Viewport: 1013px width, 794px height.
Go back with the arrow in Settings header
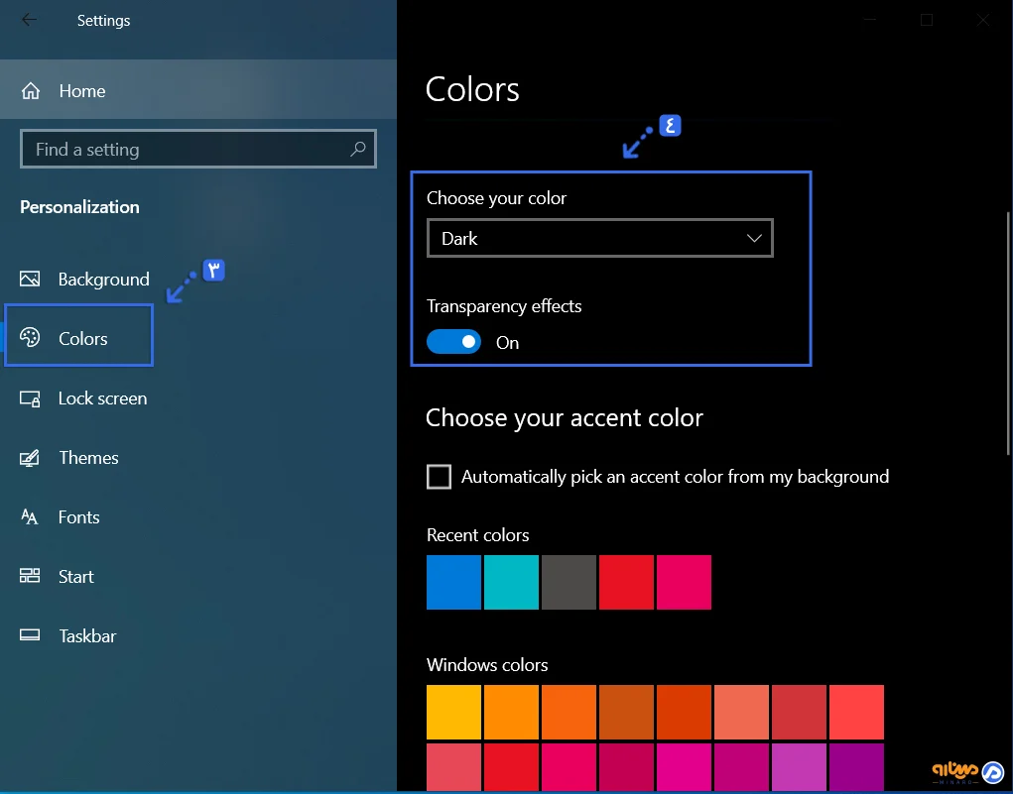(x=29, y=20)
